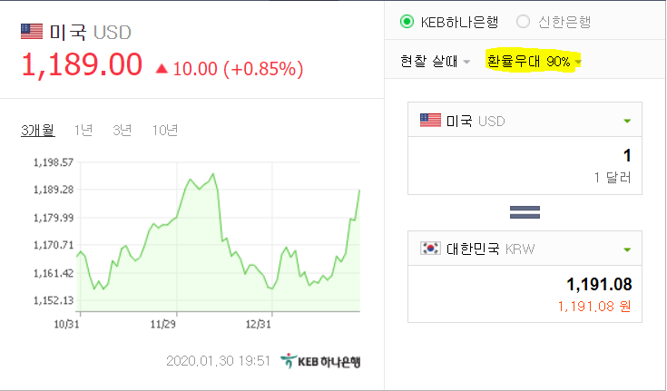
Task: Select the 신한은행 radio button
Action: [523, 21]
